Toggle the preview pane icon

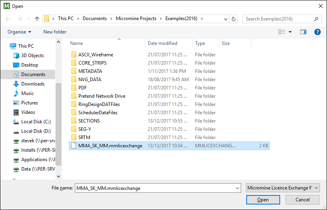(x=303, y=32)
